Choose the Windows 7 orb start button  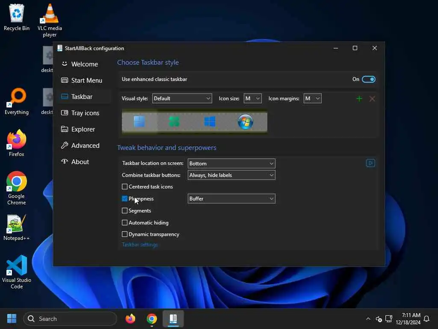pyautogui.click(x=246, y=122)
